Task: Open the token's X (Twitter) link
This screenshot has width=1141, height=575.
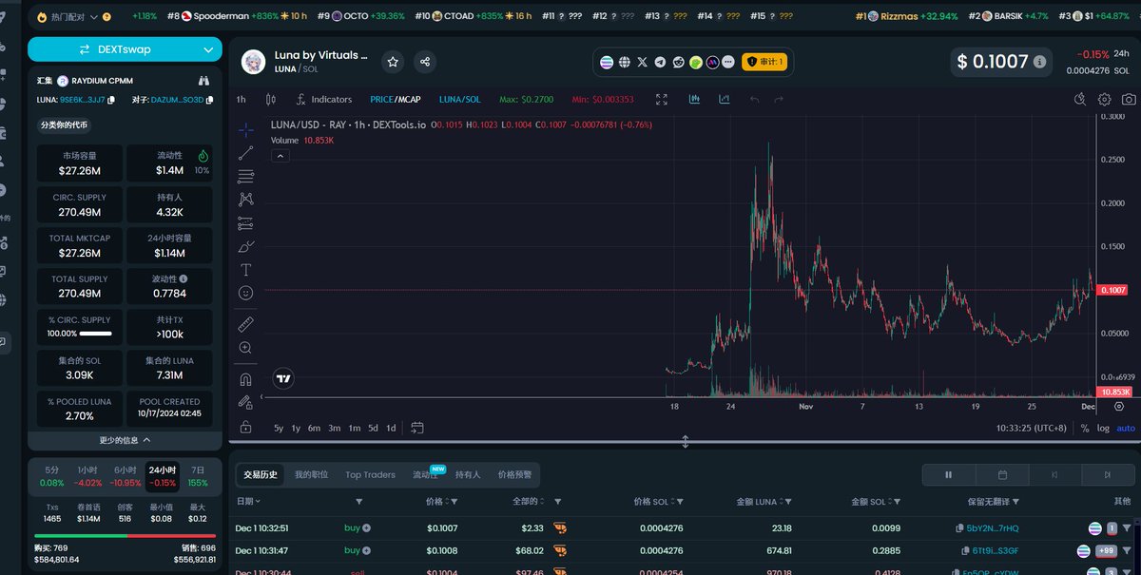Action: (642, 62)
